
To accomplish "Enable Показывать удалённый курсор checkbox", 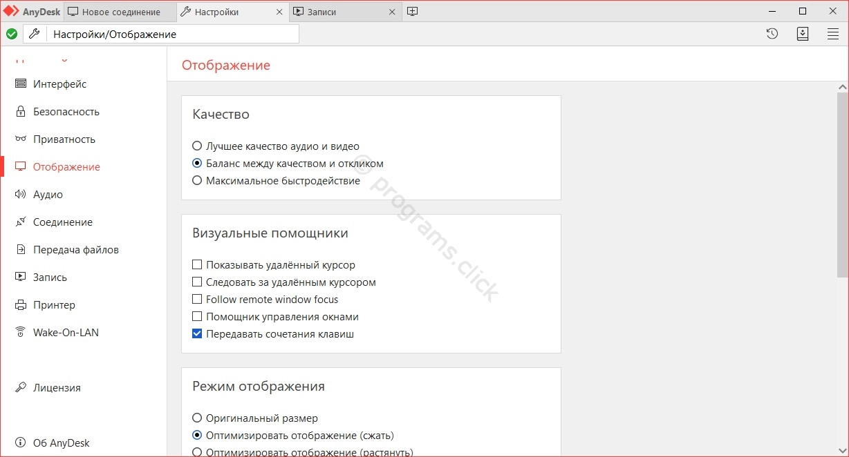I will click(197, 265).
